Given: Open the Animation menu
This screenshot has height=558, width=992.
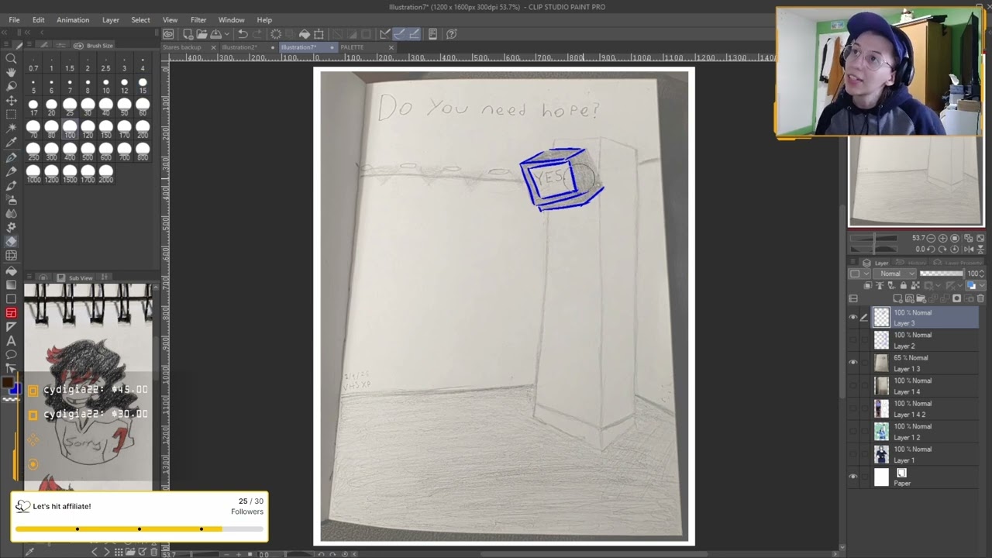Looking at the screenshot, I should point(73,19).
